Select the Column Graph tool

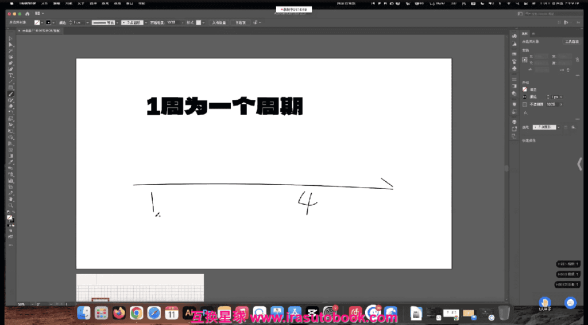point(10,181)
